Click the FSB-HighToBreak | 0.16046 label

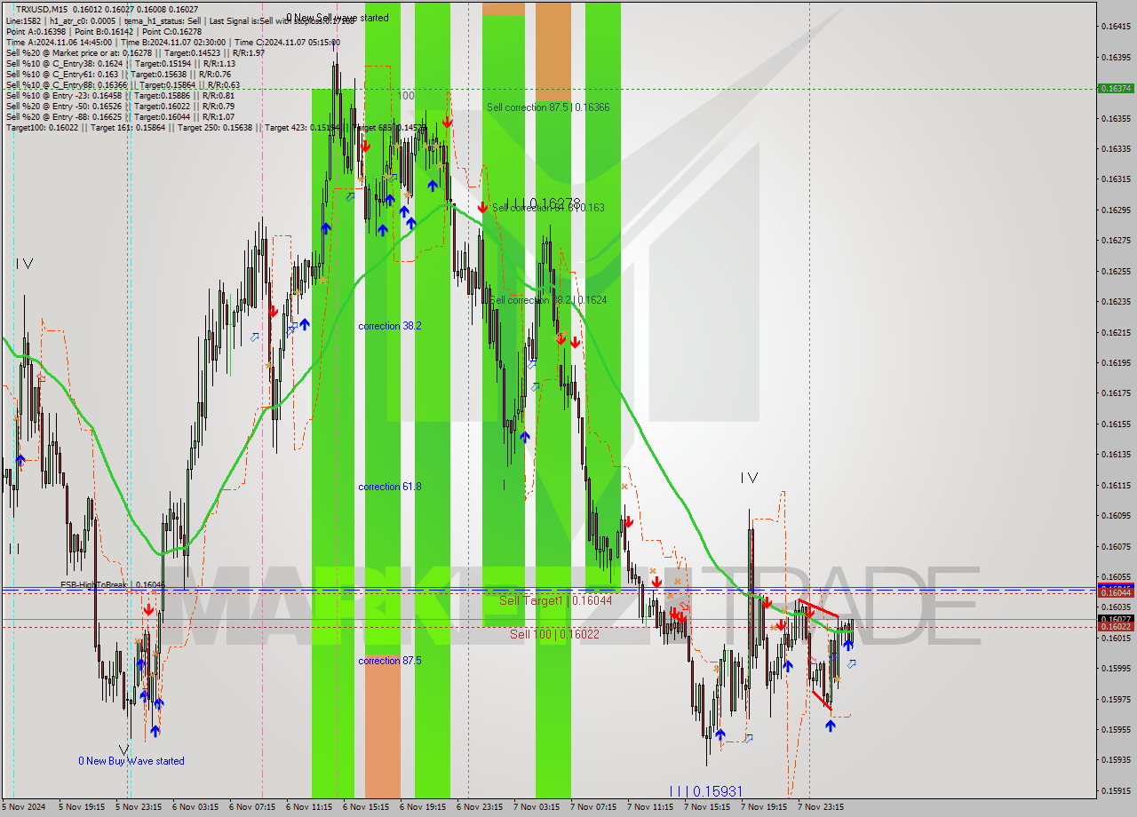click(113, 585)
